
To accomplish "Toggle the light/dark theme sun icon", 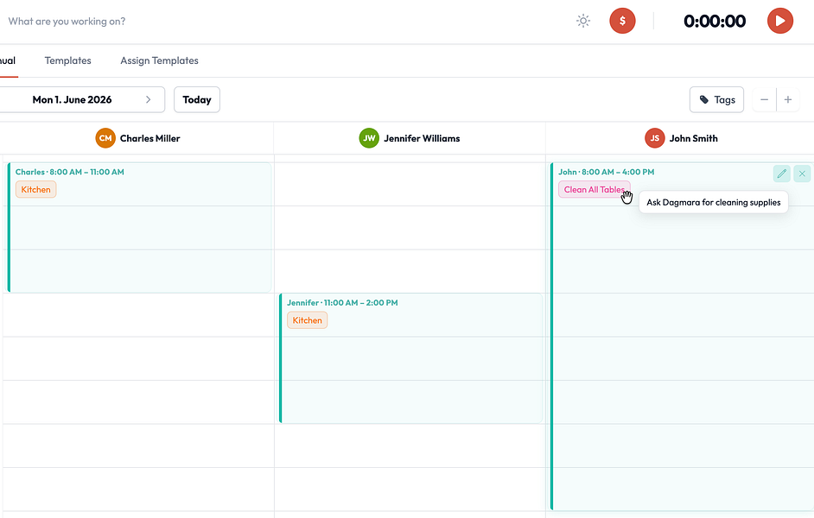I will pos(583,22).
